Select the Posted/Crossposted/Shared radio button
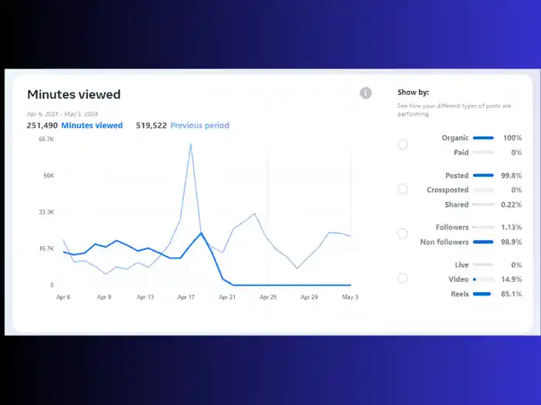Viewport: 541px width, 405px height. (x=403, y=189)
